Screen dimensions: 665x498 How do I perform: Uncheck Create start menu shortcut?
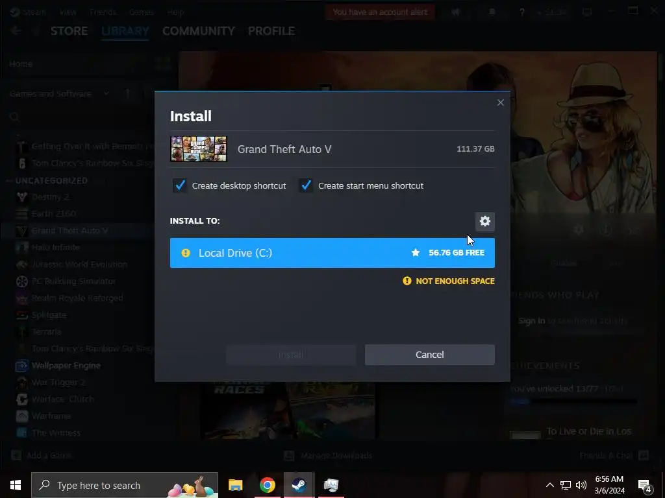(x=306, y=185)
